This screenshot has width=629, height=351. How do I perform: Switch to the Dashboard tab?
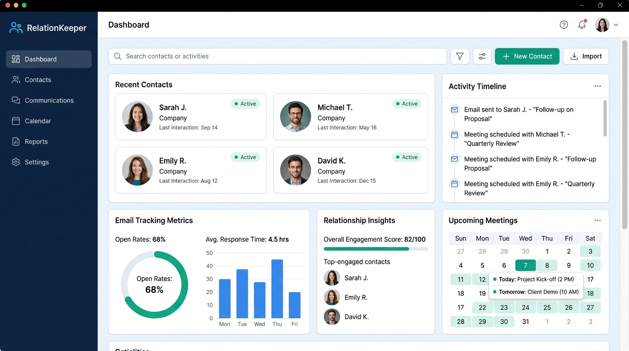tap(41, 59)
